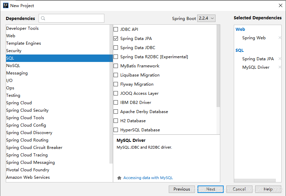Select Spring Cloud Circuit Breaker category
The image size is (286, 196).
pyautogui.click(x=58, y=148)
